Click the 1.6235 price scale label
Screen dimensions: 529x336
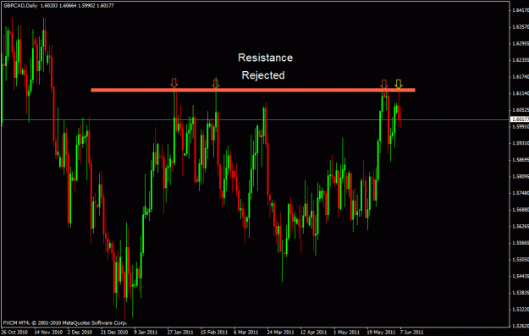click(521, 60)
